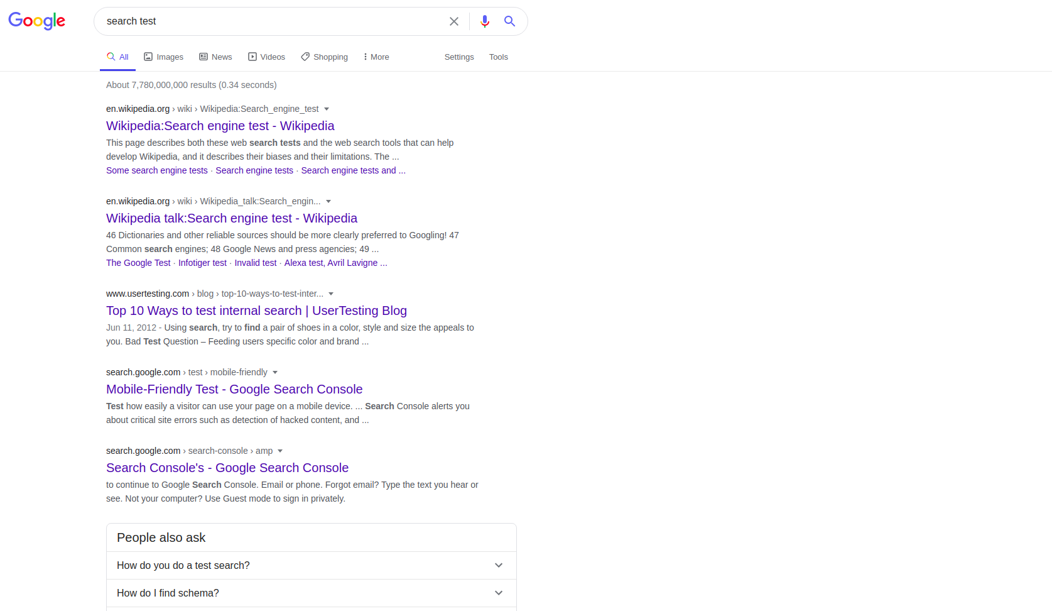Image resolution: width=1052 pixels, height=611 pixels.
Task: Follow the 'Search engine tests and ...' sitelink
Action: [x=354, y=170]
